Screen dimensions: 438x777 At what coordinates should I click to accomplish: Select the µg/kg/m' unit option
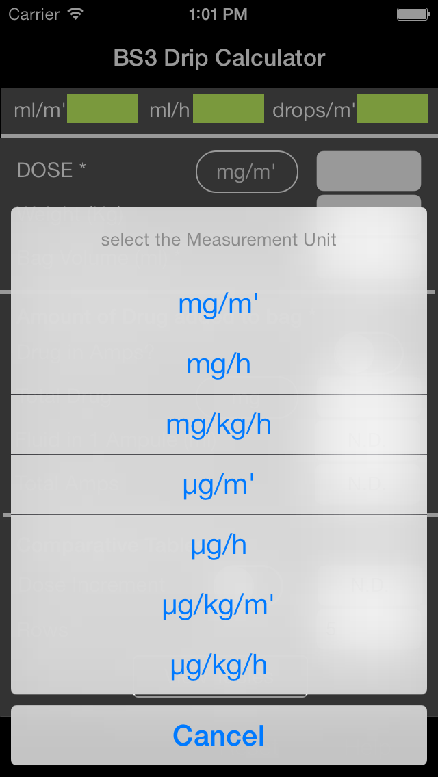point(219,605)
